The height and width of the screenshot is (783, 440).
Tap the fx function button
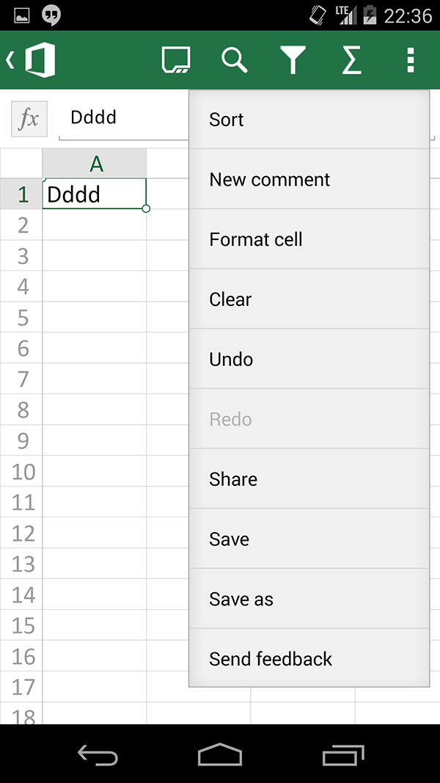pyautogui.click(x=29, y=119)
